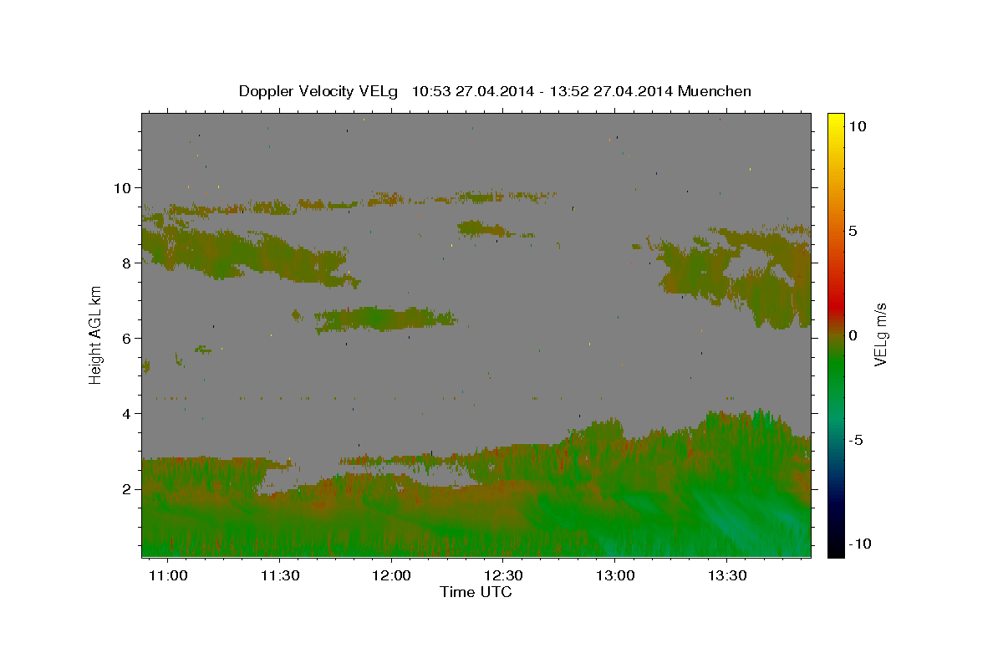Screen dimensions: 1003x669
Task: Click the plot title 'Doppler Velocity VELg'
Action: click(318, 91)
